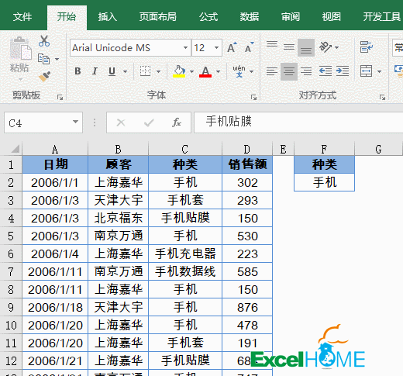
Task: Toggle Bold formatting
Action: point(77,71)
